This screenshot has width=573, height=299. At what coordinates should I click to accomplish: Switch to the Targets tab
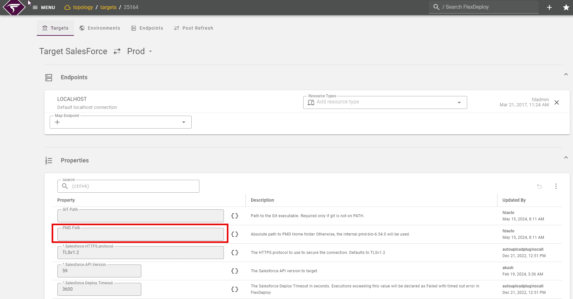click(55, 28)
